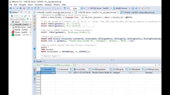Click the Explain execution plan icon
The height and width of the screenshot is (95, 170).
click(35, 26)
